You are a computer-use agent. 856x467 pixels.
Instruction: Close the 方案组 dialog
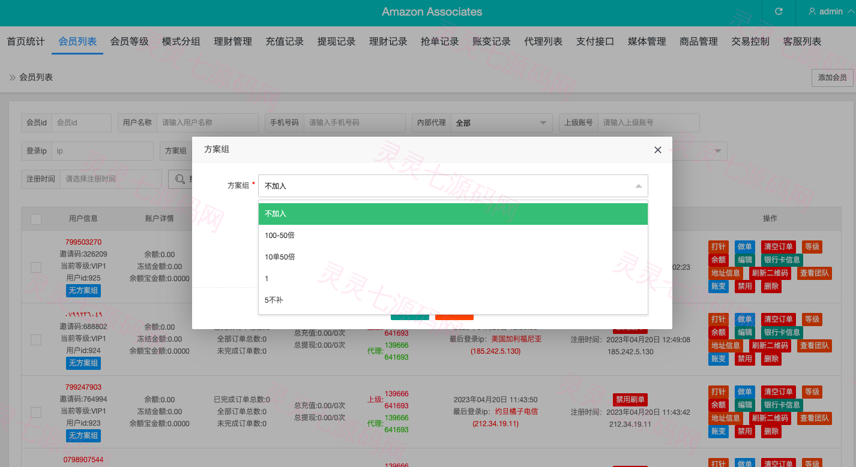click(x=658, y=150)
